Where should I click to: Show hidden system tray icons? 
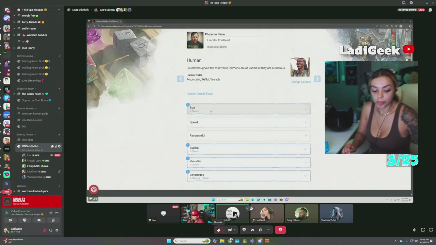pyautogui.click(x=396, y=241)
